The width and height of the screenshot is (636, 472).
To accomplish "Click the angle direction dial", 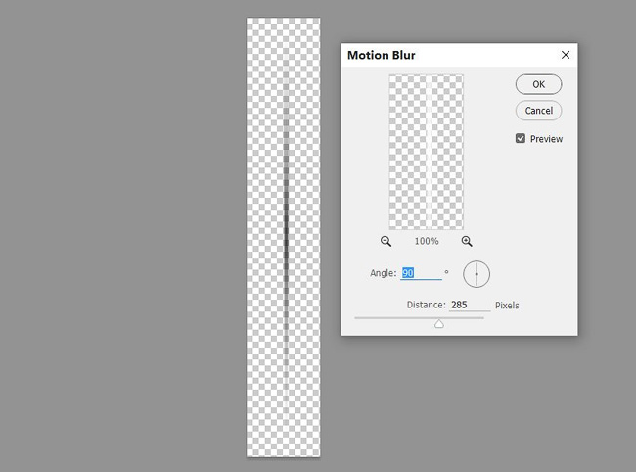I will pyautogui.click(x=477, y=274).
